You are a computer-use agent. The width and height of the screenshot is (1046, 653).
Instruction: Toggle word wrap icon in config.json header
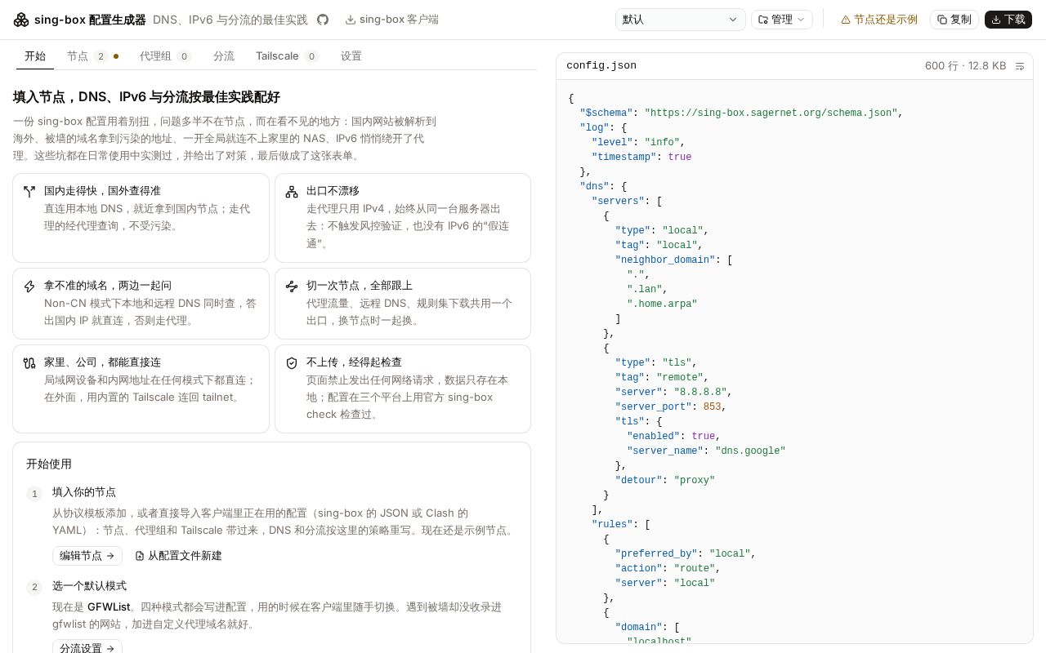1020,66
